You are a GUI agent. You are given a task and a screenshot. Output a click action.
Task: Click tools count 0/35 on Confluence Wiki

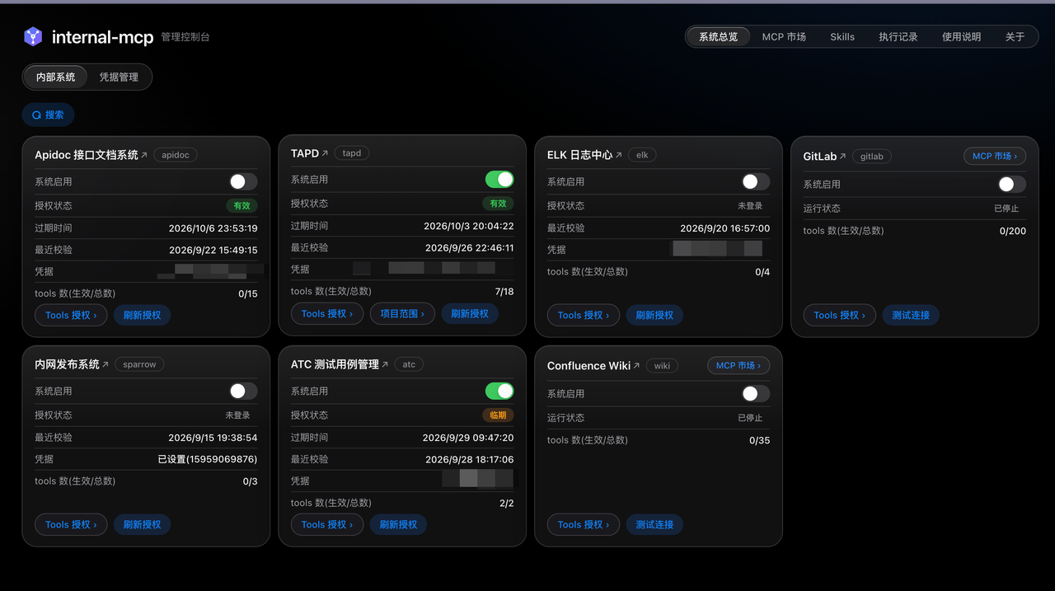[760, 441]
